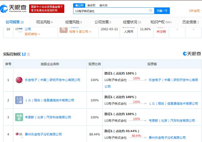This screenshot has width=202, height=142.
Task: Click the 公司 link in row 10
Action: click(x=28, y=29)
